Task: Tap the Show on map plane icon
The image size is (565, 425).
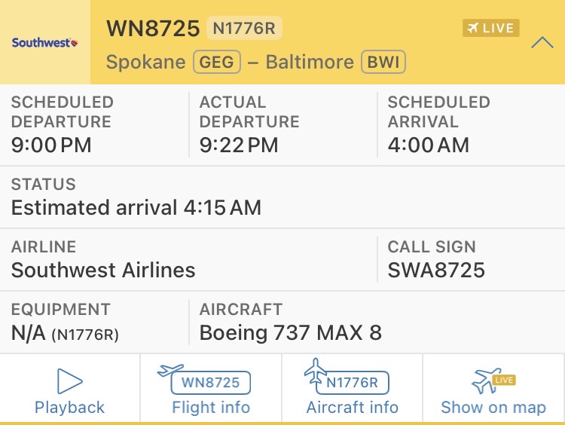Action: point(487,381)
